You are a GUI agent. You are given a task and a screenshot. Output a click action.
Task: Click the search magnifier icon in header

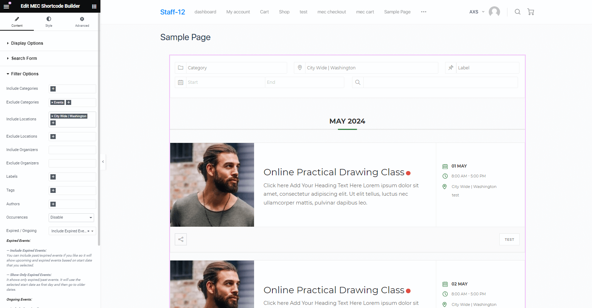tap(517, 12)
